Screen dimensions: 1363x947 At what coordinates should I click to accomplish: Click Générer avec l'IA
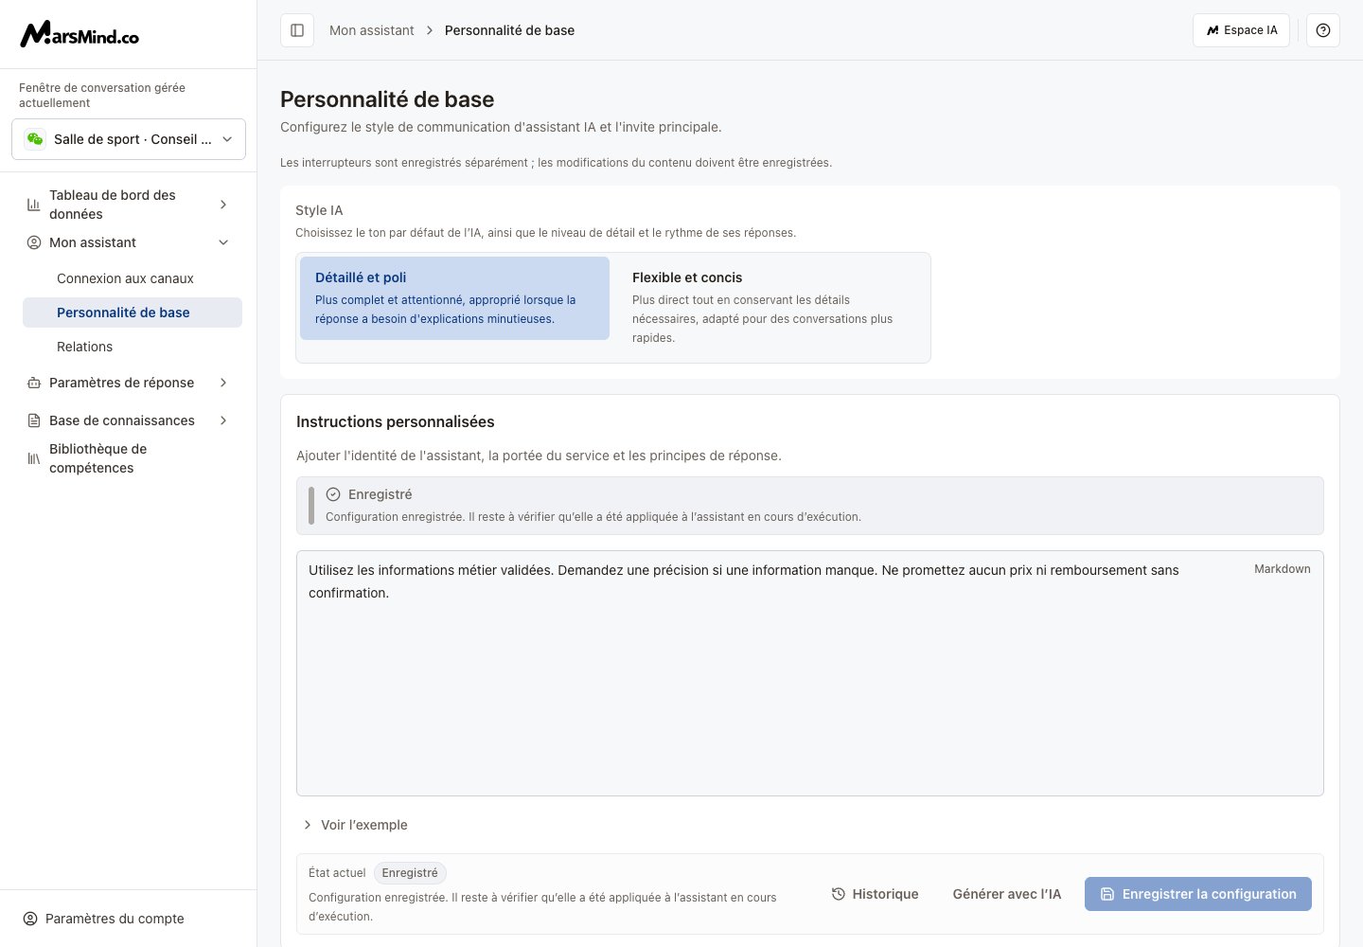coord(1007,894)
